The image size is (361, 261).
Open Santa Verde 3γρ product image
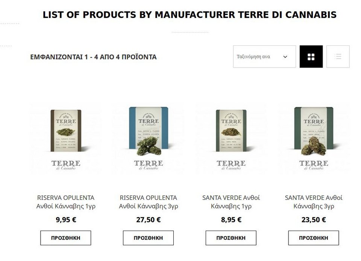pos(314,139)
